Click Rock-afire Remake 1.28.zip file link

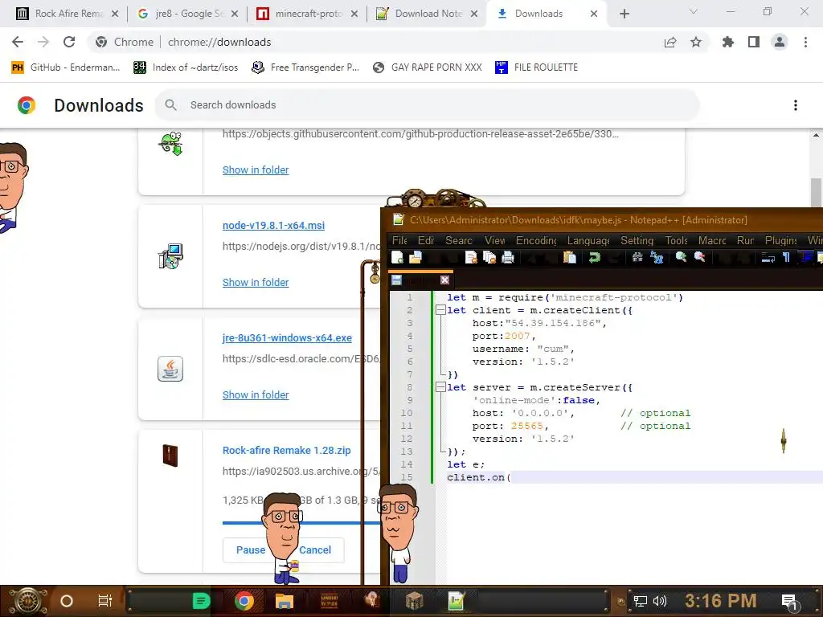click(x=287, y=450)
